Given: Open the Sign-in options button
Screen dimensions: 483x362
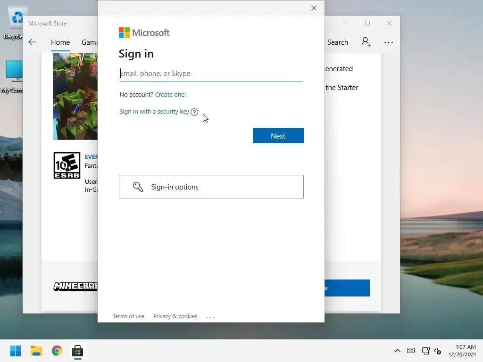Looking at the screenshot, I should click(211, 187).
